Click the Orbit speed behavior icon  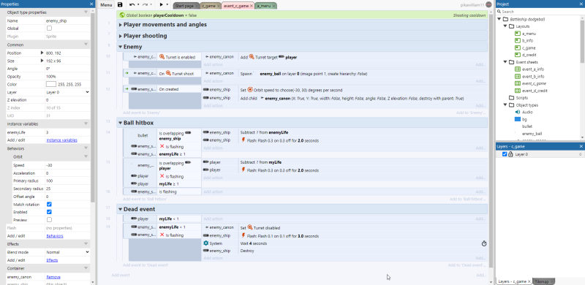250,90
